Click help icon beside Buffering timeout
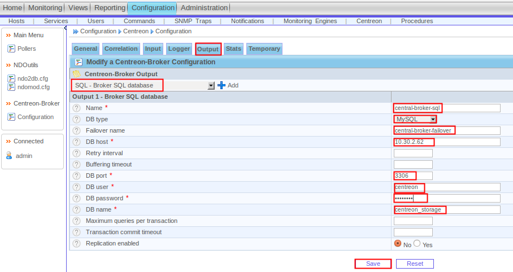Viewport: 513px width, 272px height. pos(77,164)
